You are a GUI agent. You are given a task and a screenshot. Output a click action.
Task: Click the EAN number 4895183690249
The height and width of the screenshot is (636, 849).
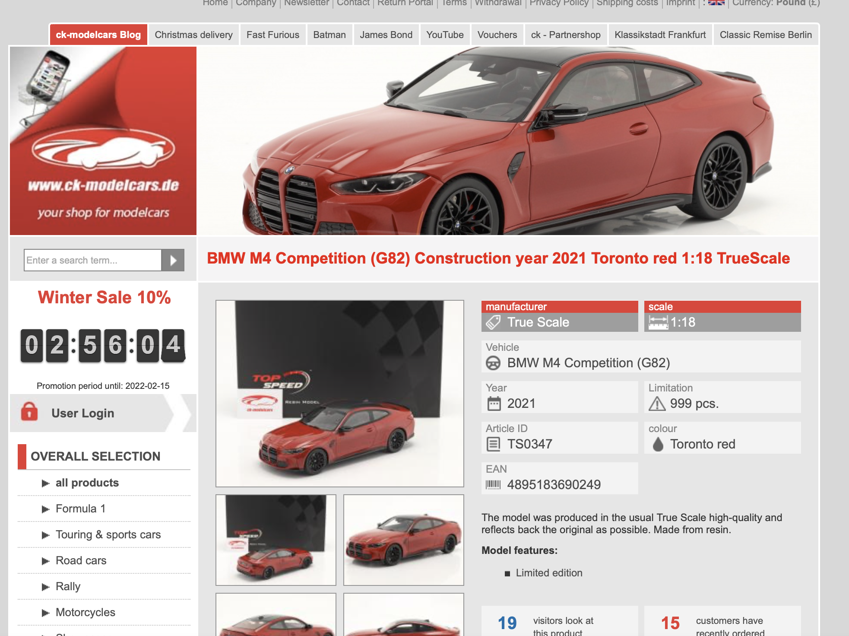[554, 485]
